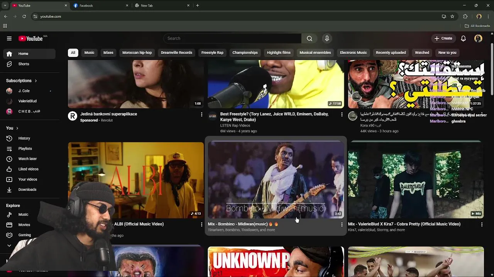Click the YouTube logo
The width and height of the screenshot is (494, 277).
point(30,38)
